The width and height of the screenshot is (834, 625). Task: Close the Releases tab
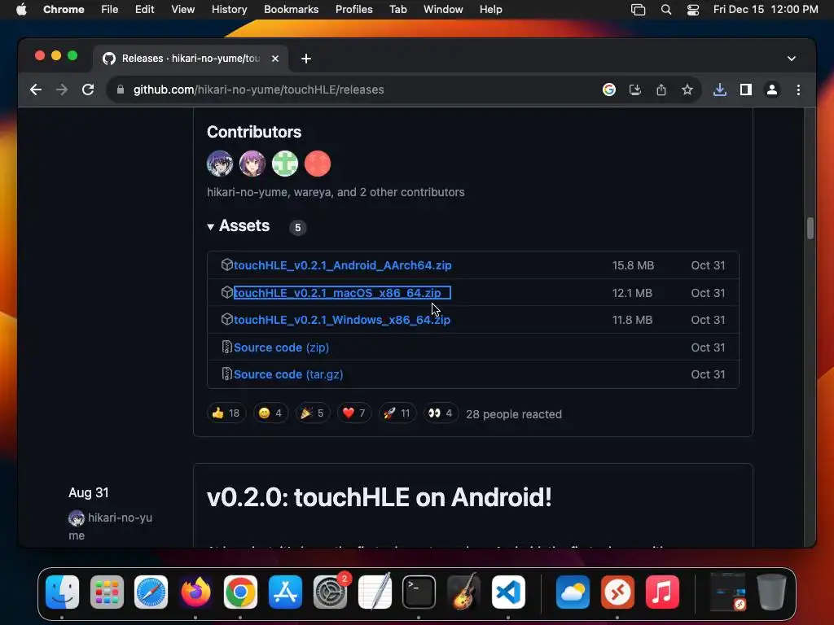point(275,59)
